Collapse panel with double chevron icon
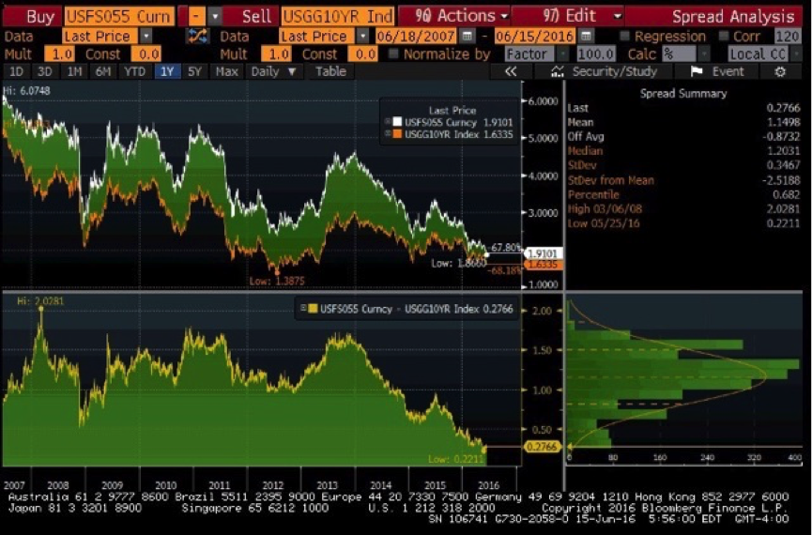Viewport: 812px width, 535px height. click(x=511, y=71)
